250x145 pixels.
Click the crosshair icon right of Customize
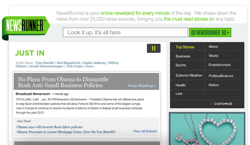point(237,104)
